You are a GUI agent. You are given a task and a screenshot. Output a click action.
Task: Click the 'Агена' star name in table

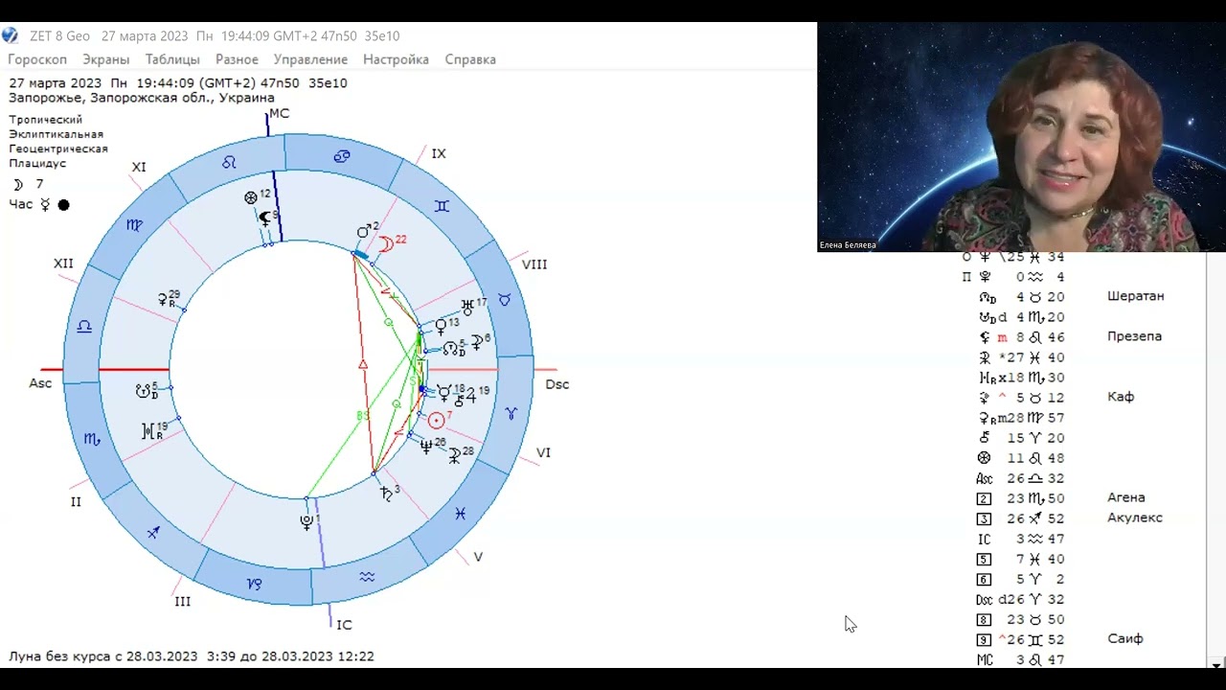pyautogui.click(x=1126, y=497)
